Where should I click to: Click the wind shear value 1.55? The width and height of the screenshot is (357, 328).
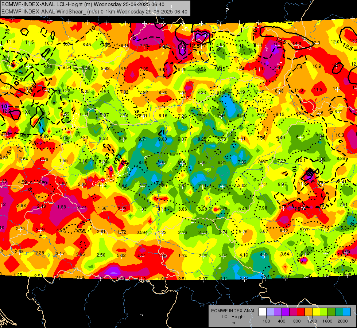[x=63, y=160]
